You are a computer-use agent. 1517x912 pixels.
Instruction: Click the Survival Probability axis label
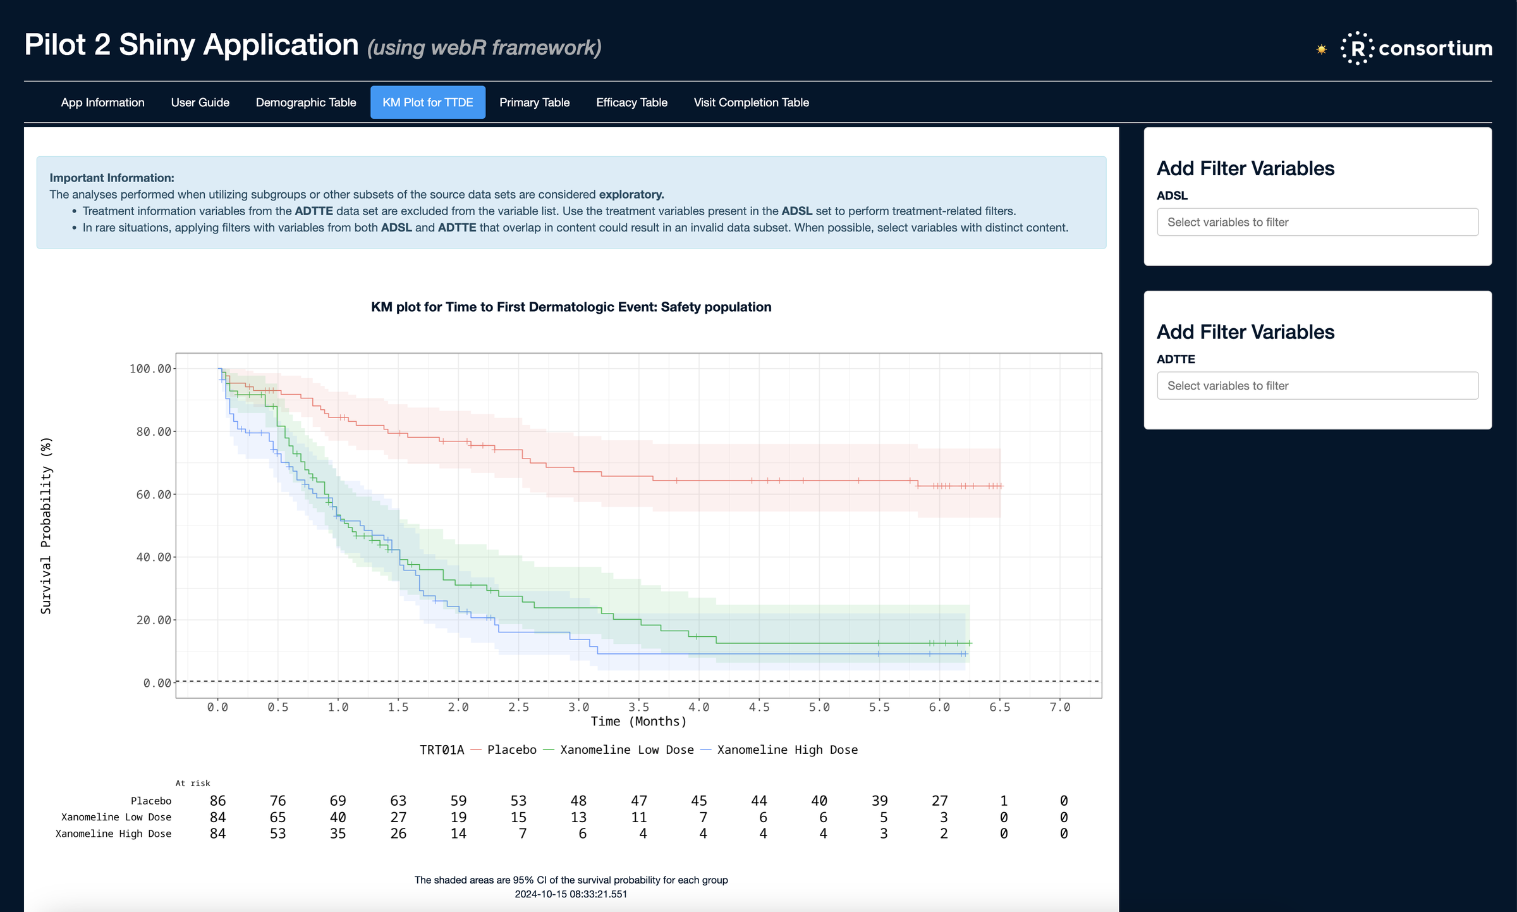tap(46, 525)
